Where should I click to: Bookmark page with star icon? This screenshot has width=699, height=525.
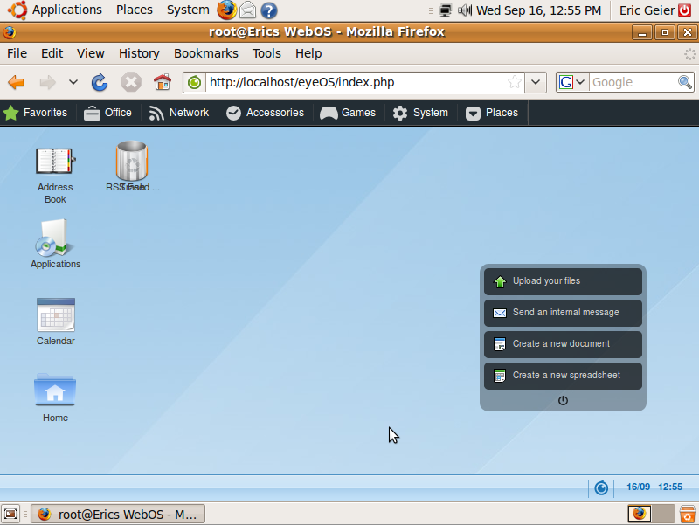coord(514,82)
